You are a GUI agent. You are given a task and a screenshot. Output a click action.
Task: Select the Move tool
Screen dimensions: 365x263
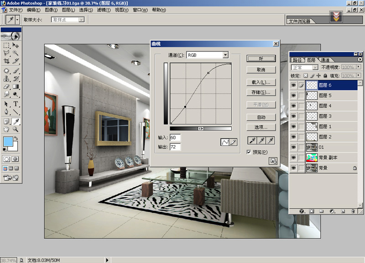tap(16, 46)
